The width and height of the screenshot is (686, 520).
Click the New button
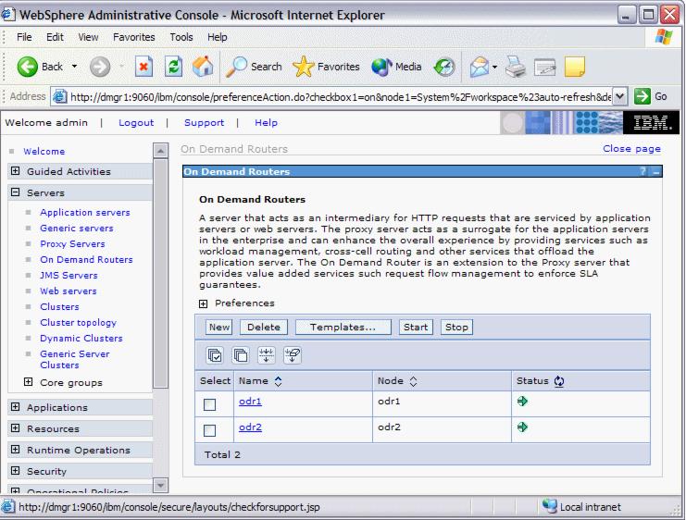(218, 328)
